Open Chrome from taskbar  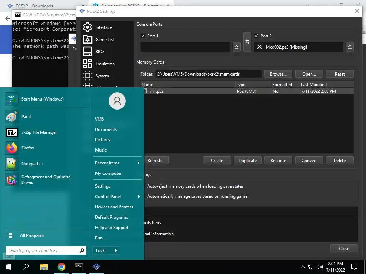click(61, 267)
